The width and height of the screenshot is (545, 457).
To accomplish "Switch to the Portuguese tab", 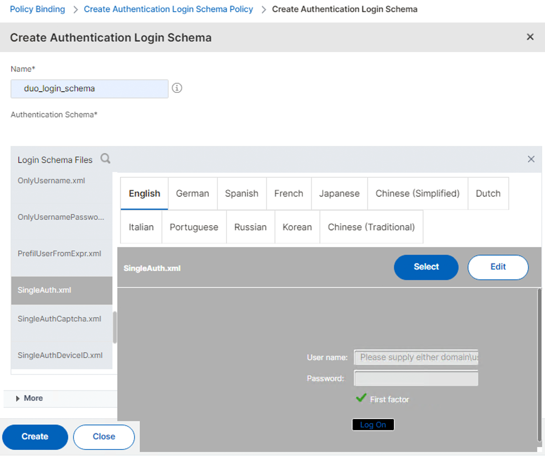I will point(194,227).
